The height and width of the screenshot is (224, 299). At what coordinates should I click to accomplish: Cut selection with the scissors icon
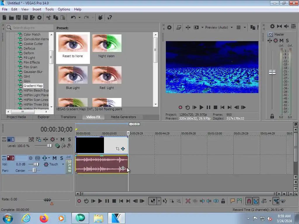tap(49, 18)
